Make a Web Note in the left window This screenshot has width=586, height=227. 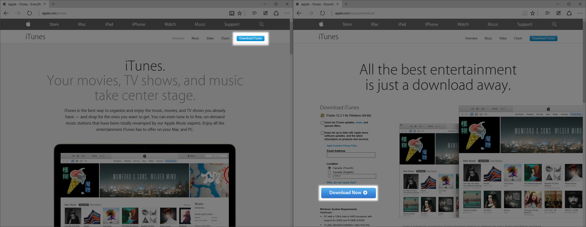click(266, 13)
